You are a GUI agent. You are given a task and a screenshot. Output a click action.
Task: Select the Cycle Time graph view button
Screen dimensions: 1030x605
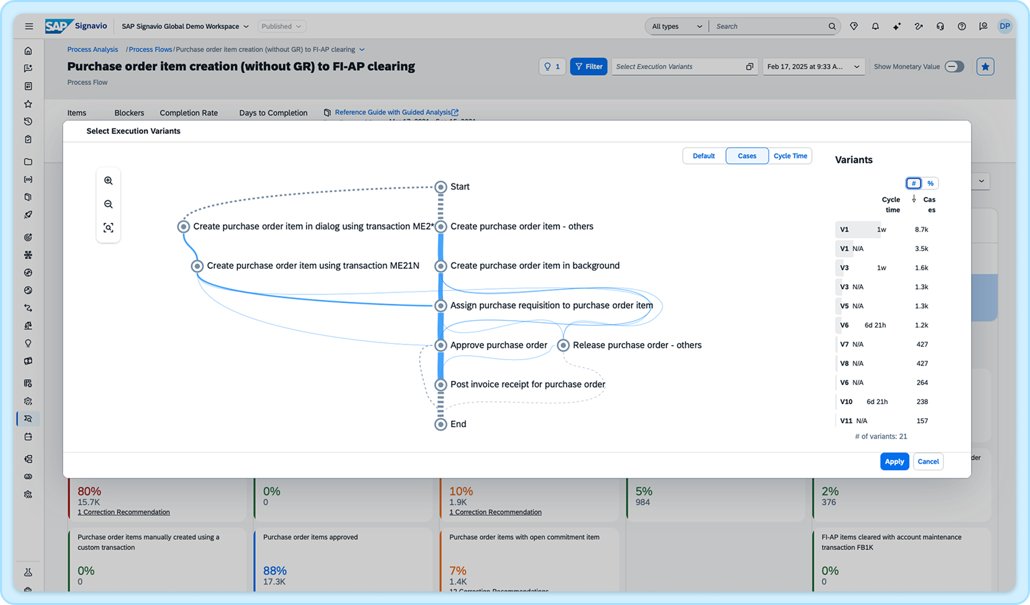(790, 156)
